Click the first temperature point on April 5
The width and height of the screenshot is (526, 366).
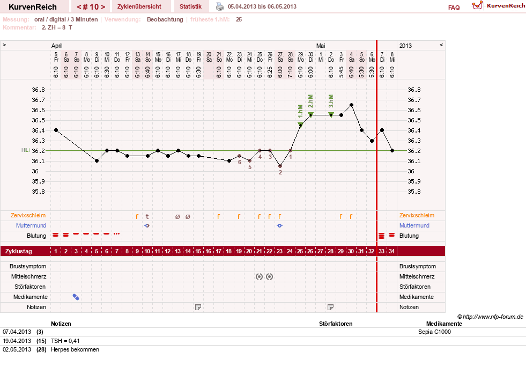pyautogui.click(x=56, y=130)
